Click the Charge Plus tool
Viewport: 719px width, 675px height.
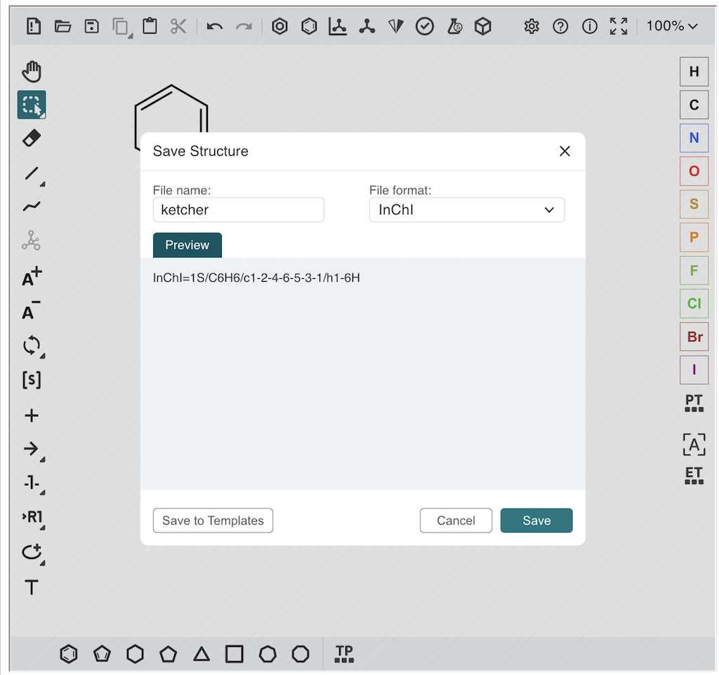tap(32, 277)
